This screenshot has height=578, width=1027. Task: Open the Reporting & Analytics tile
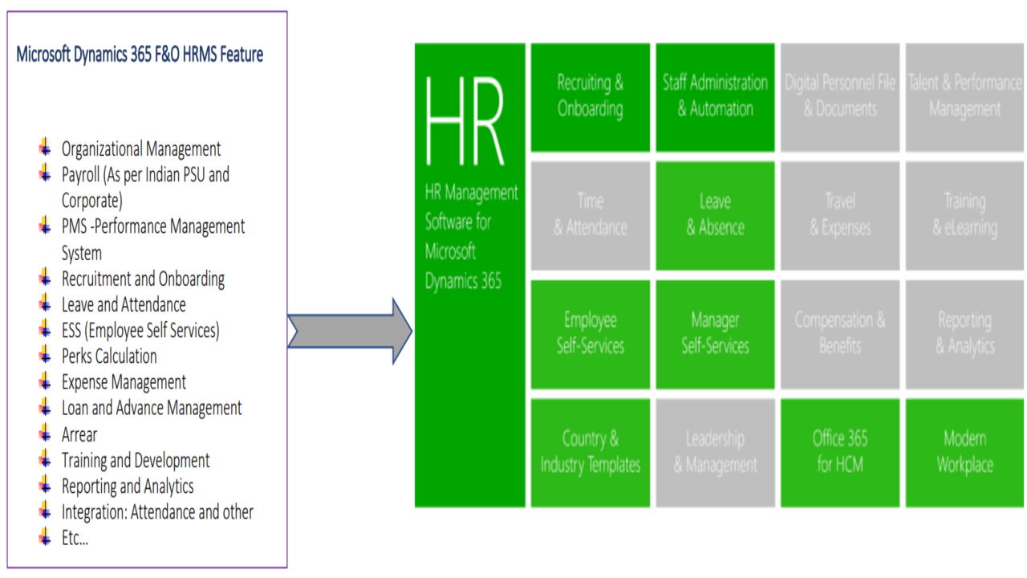[x=965, y=334]
